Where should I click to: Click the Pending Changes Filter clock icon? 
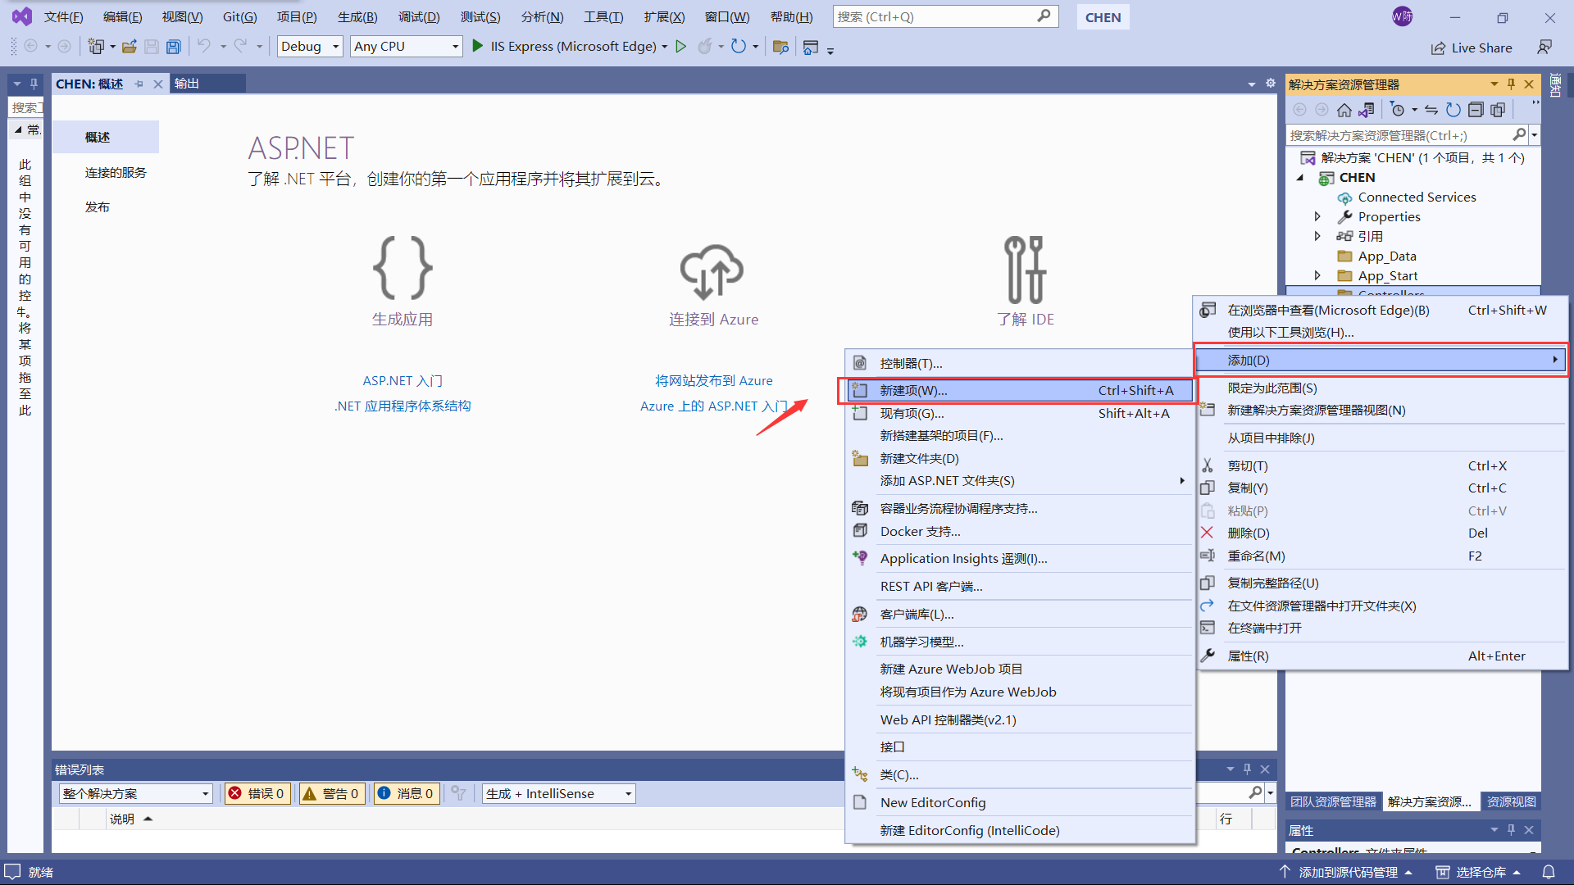click(x=1398, y=110)
